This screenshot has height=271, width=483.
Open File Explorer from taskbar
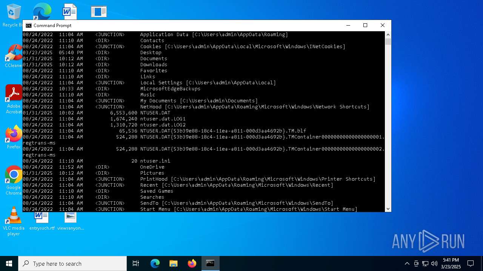174,263
